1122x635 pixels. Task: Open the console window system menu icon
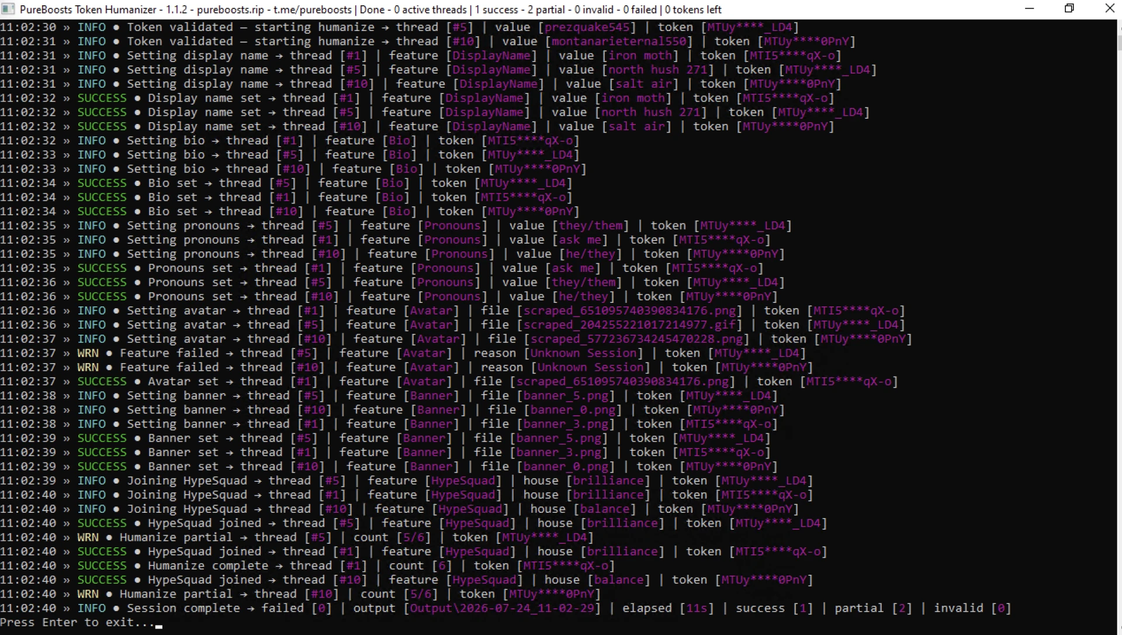coord(8,9)
